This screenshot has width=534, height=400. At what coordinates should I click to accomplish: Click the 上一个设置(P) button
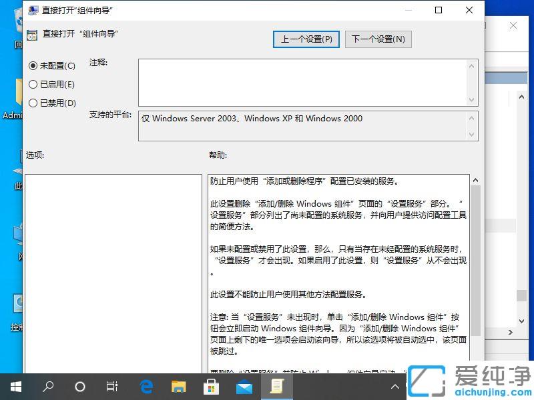pyautogui.click(x=306, y=39)
